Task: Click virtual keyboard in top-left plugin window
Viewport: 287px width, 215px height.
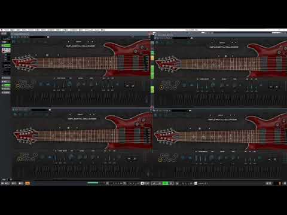Action: click(88, 99)
